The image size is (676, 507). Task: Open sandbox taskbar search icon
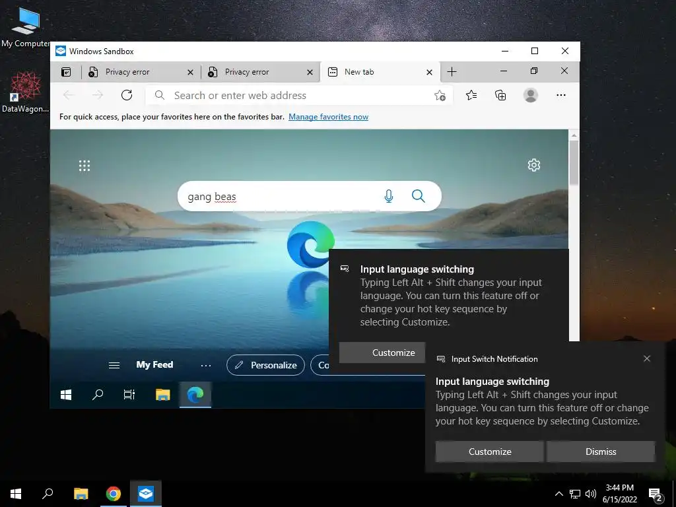(98, 395)
